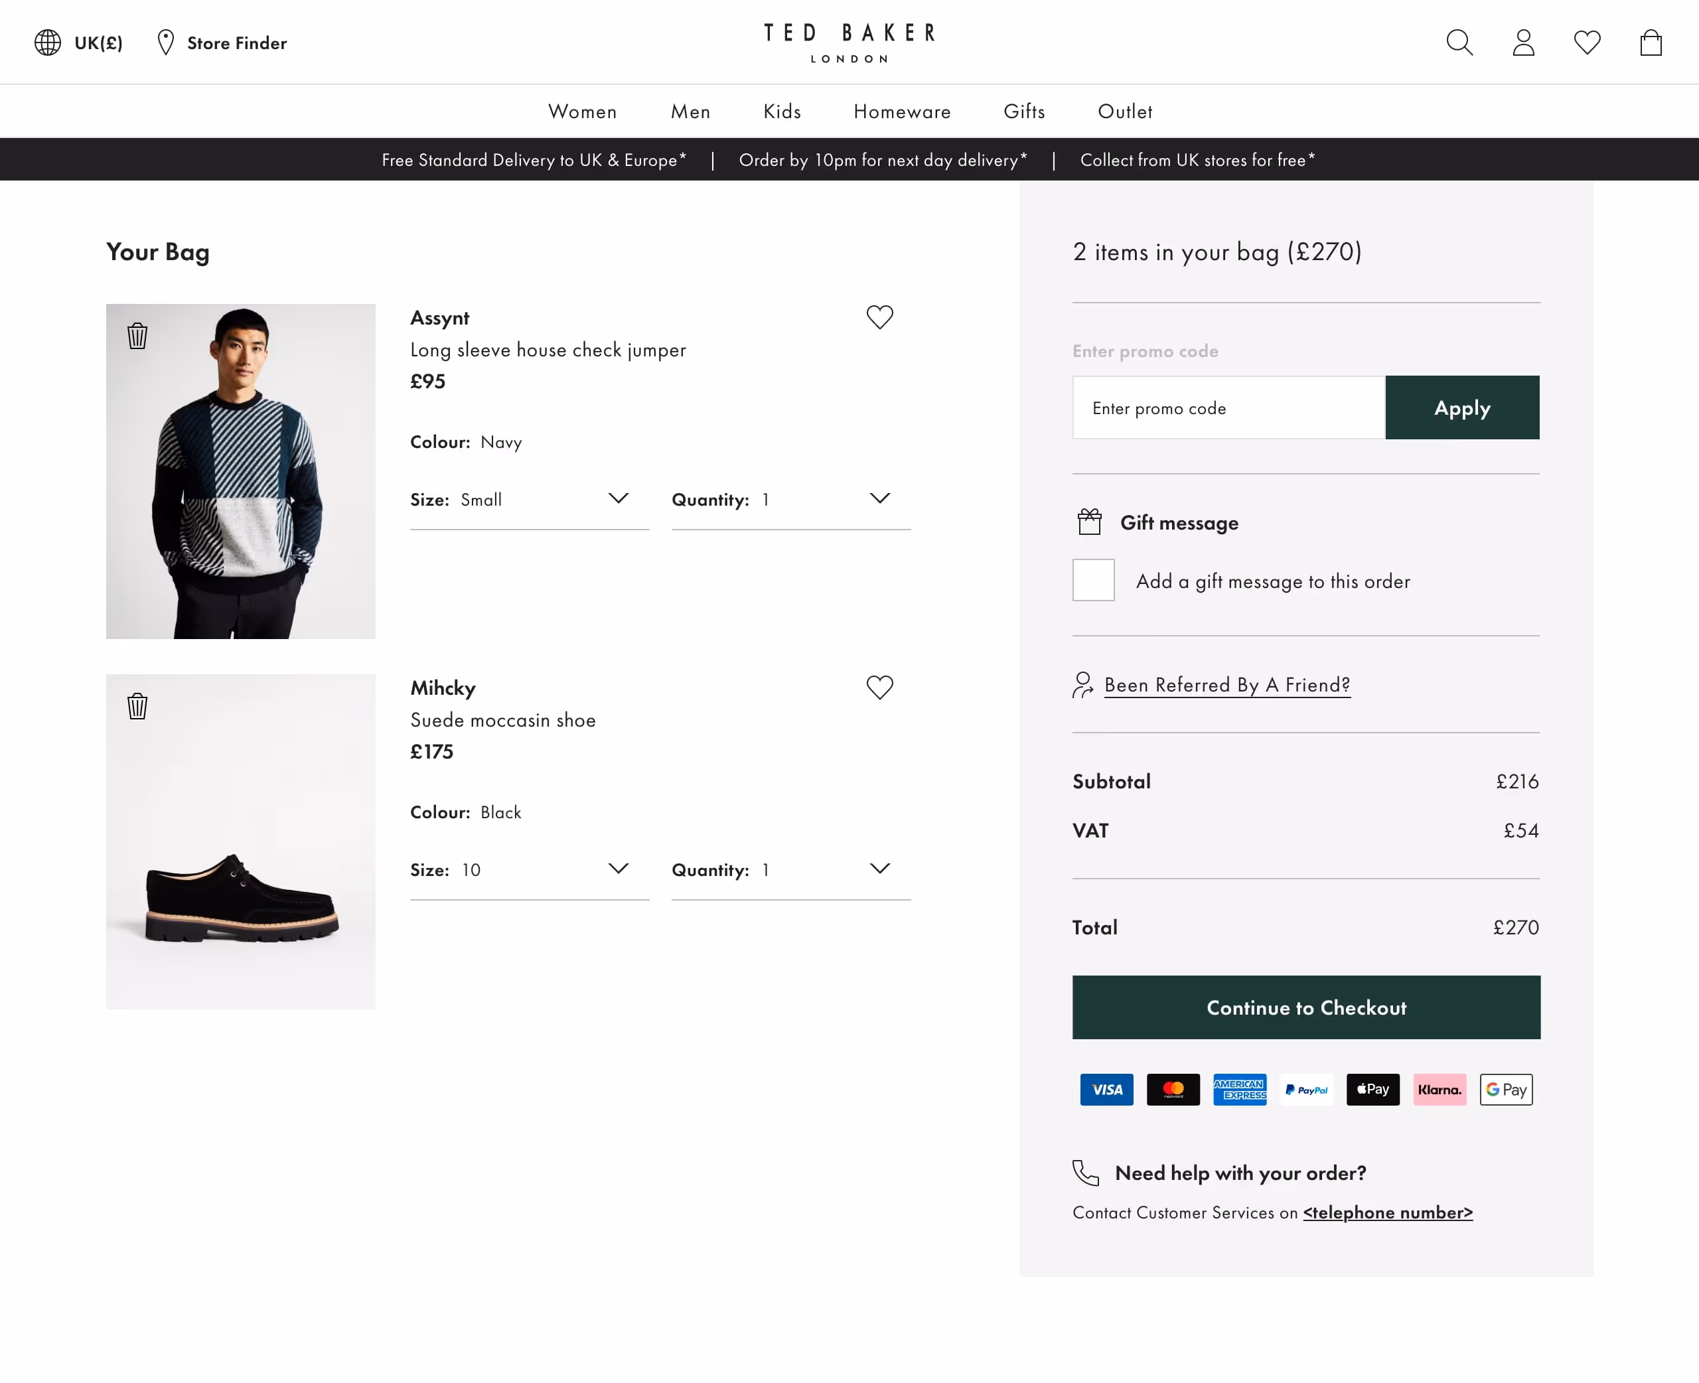Tick the gift message checkbox
The width and height of the screenshot is (1699, 1383).
1093,580
